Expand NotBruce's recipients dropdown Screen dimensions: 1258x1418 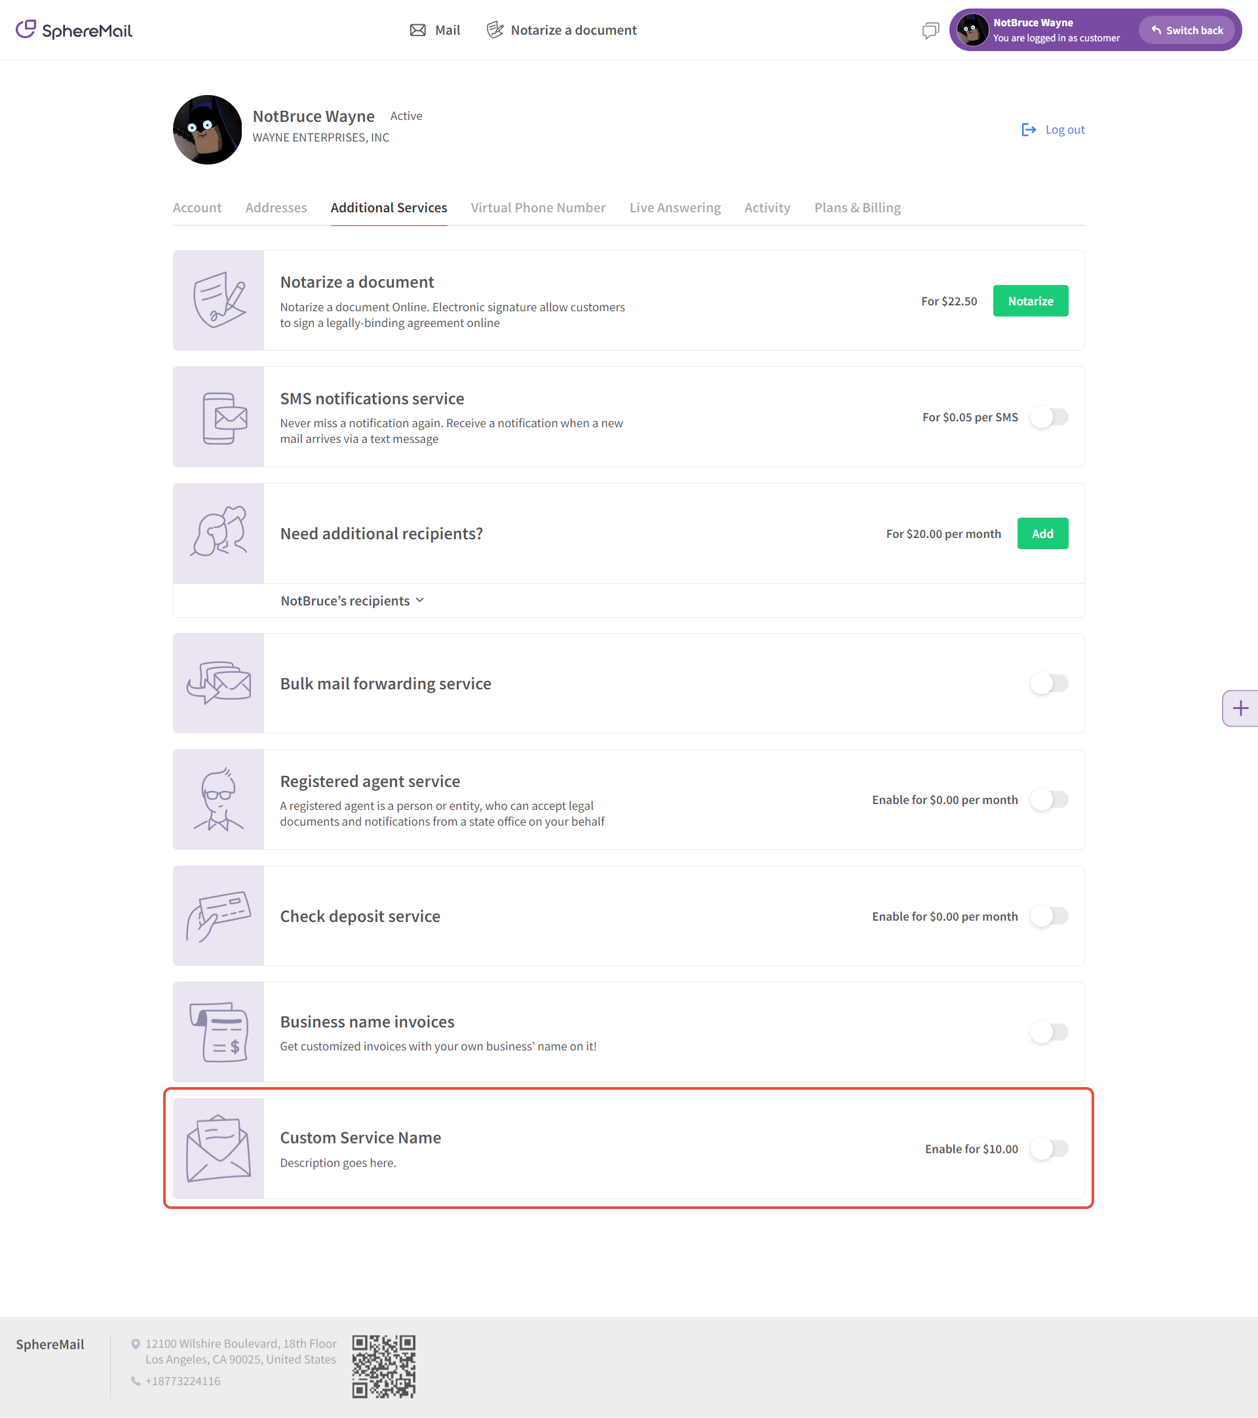pyautogui.click(x=353, y=601)
